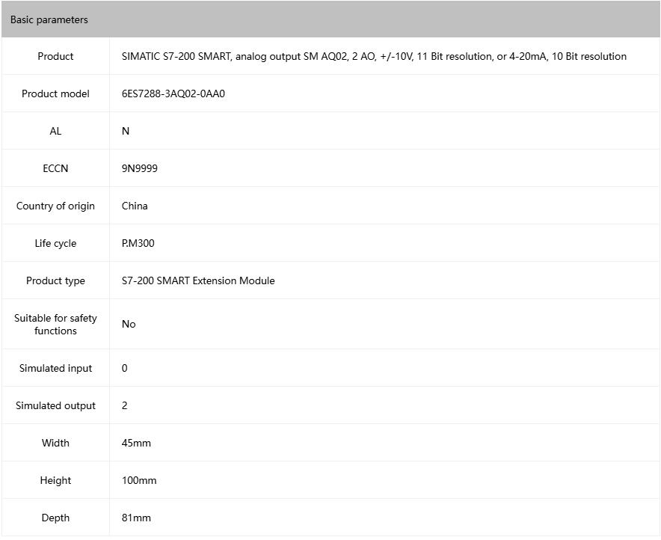Select the Life cycle label
This screenshot has height=540, width=661.
tap(55, 243)
